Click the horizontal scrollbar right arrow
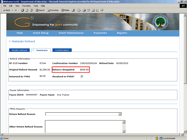Image resolution: width=187 pixels, height=140 pixels. click(182, 134)
